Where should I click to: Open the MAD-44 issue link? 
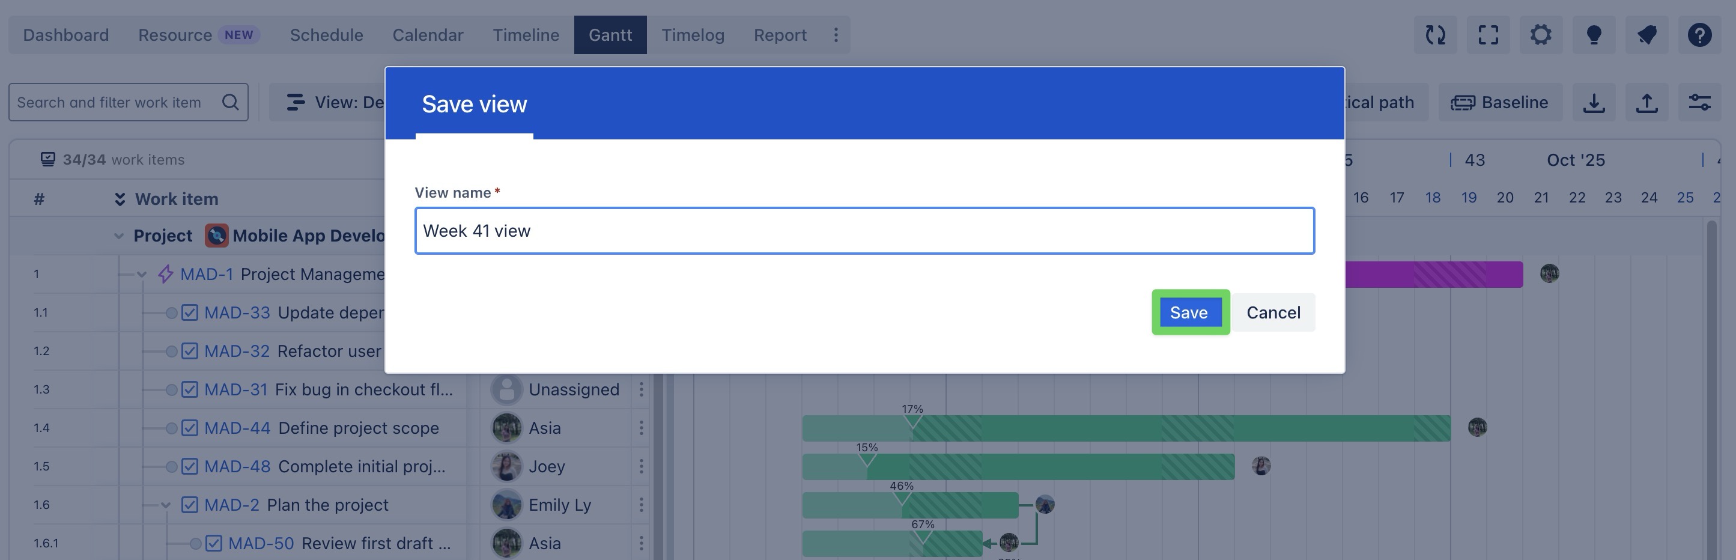[237, 428]
